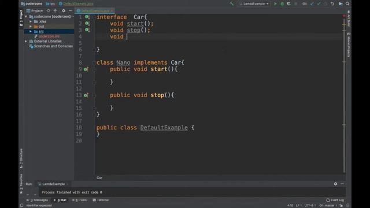Toggle Structure tool window side tab
Image resolution: width=370 pixels, height=208 pixels.
tap(21, 158)
